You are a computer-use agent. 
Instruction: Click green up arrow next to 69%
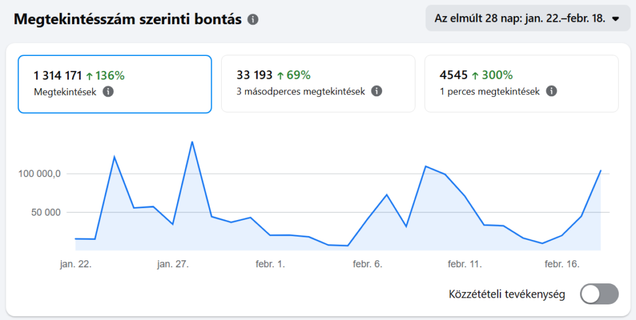coord(280,76)
